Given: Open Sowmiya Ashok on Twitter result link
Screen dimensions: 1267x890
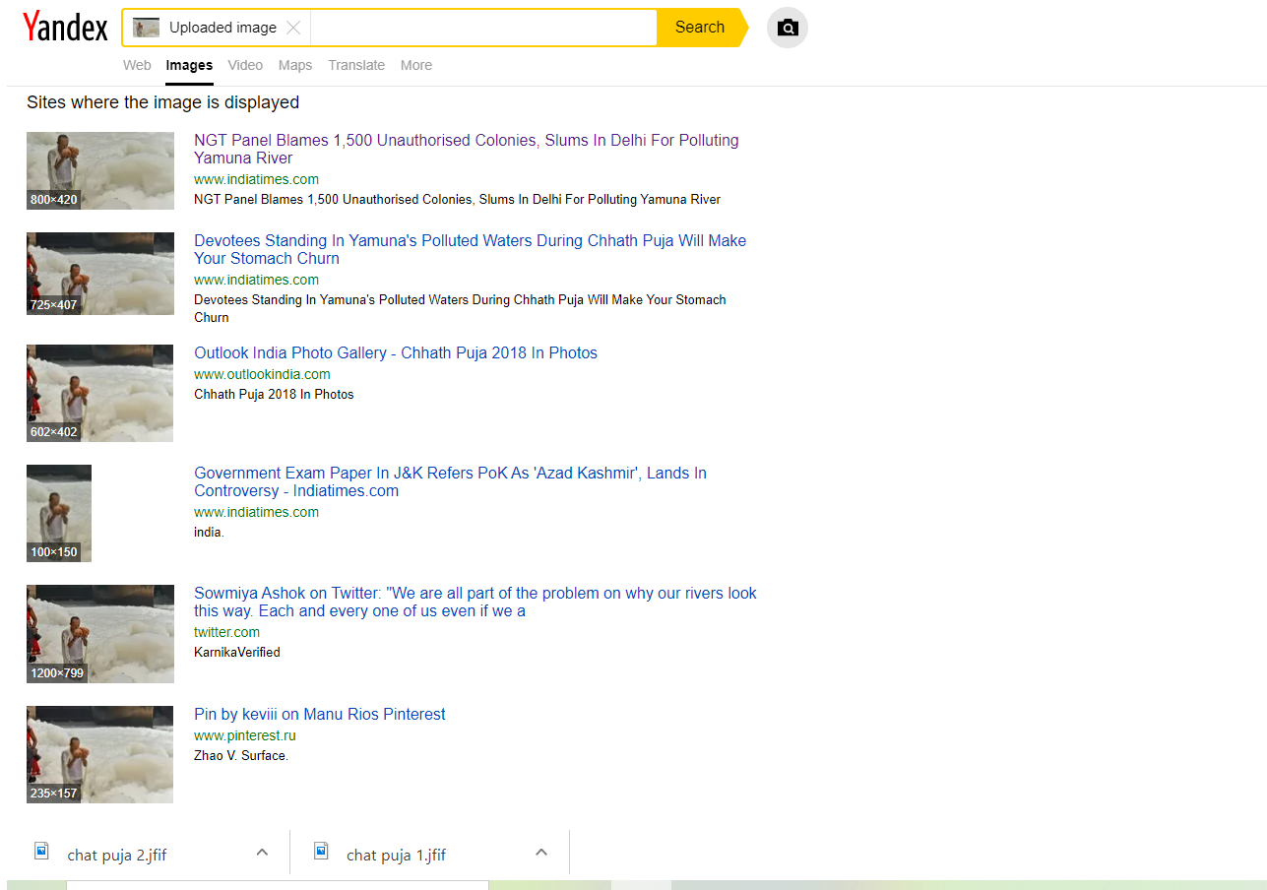Looking at the screenshot, I should 475,602.
